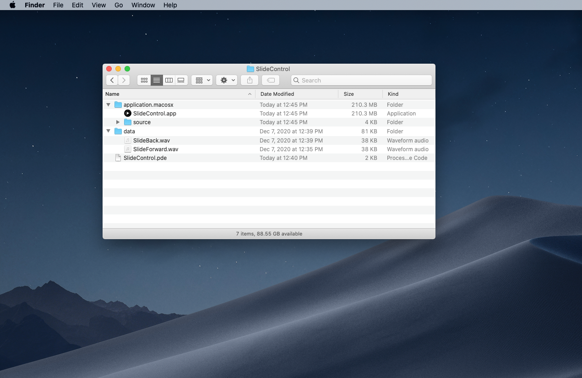This screenshot has height=378, width=582.
Task: Select the SlideControl.app file name
Action: [x=155, y=114]
